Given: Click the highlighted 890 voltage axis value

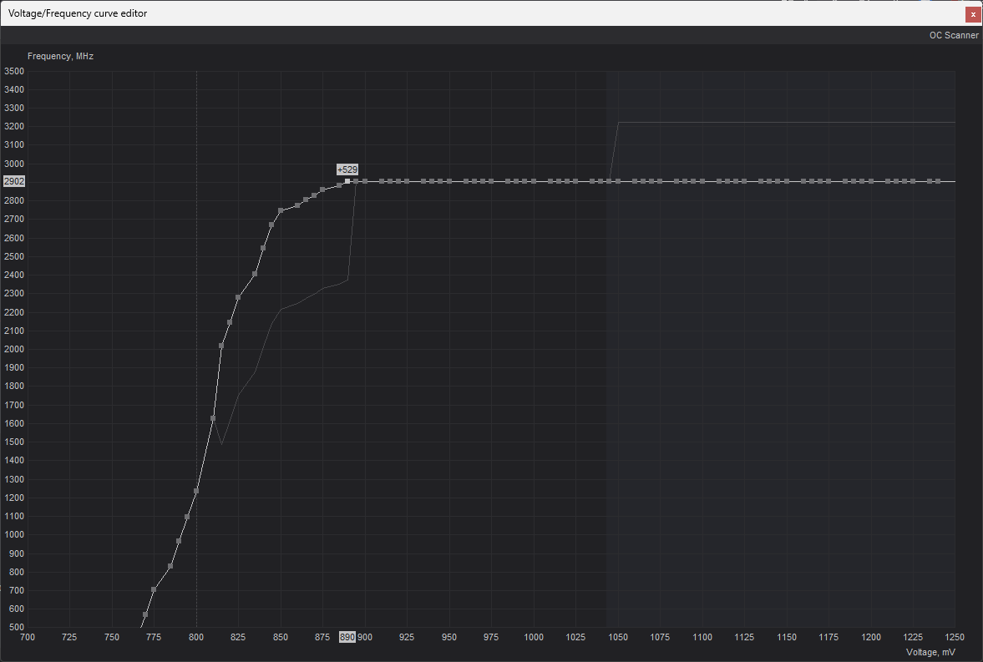Looking at the screenshot, I should (347, 637).
